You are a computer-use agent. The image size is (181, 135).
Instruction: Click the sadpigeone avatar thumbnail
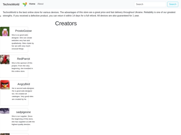(5, 111)
